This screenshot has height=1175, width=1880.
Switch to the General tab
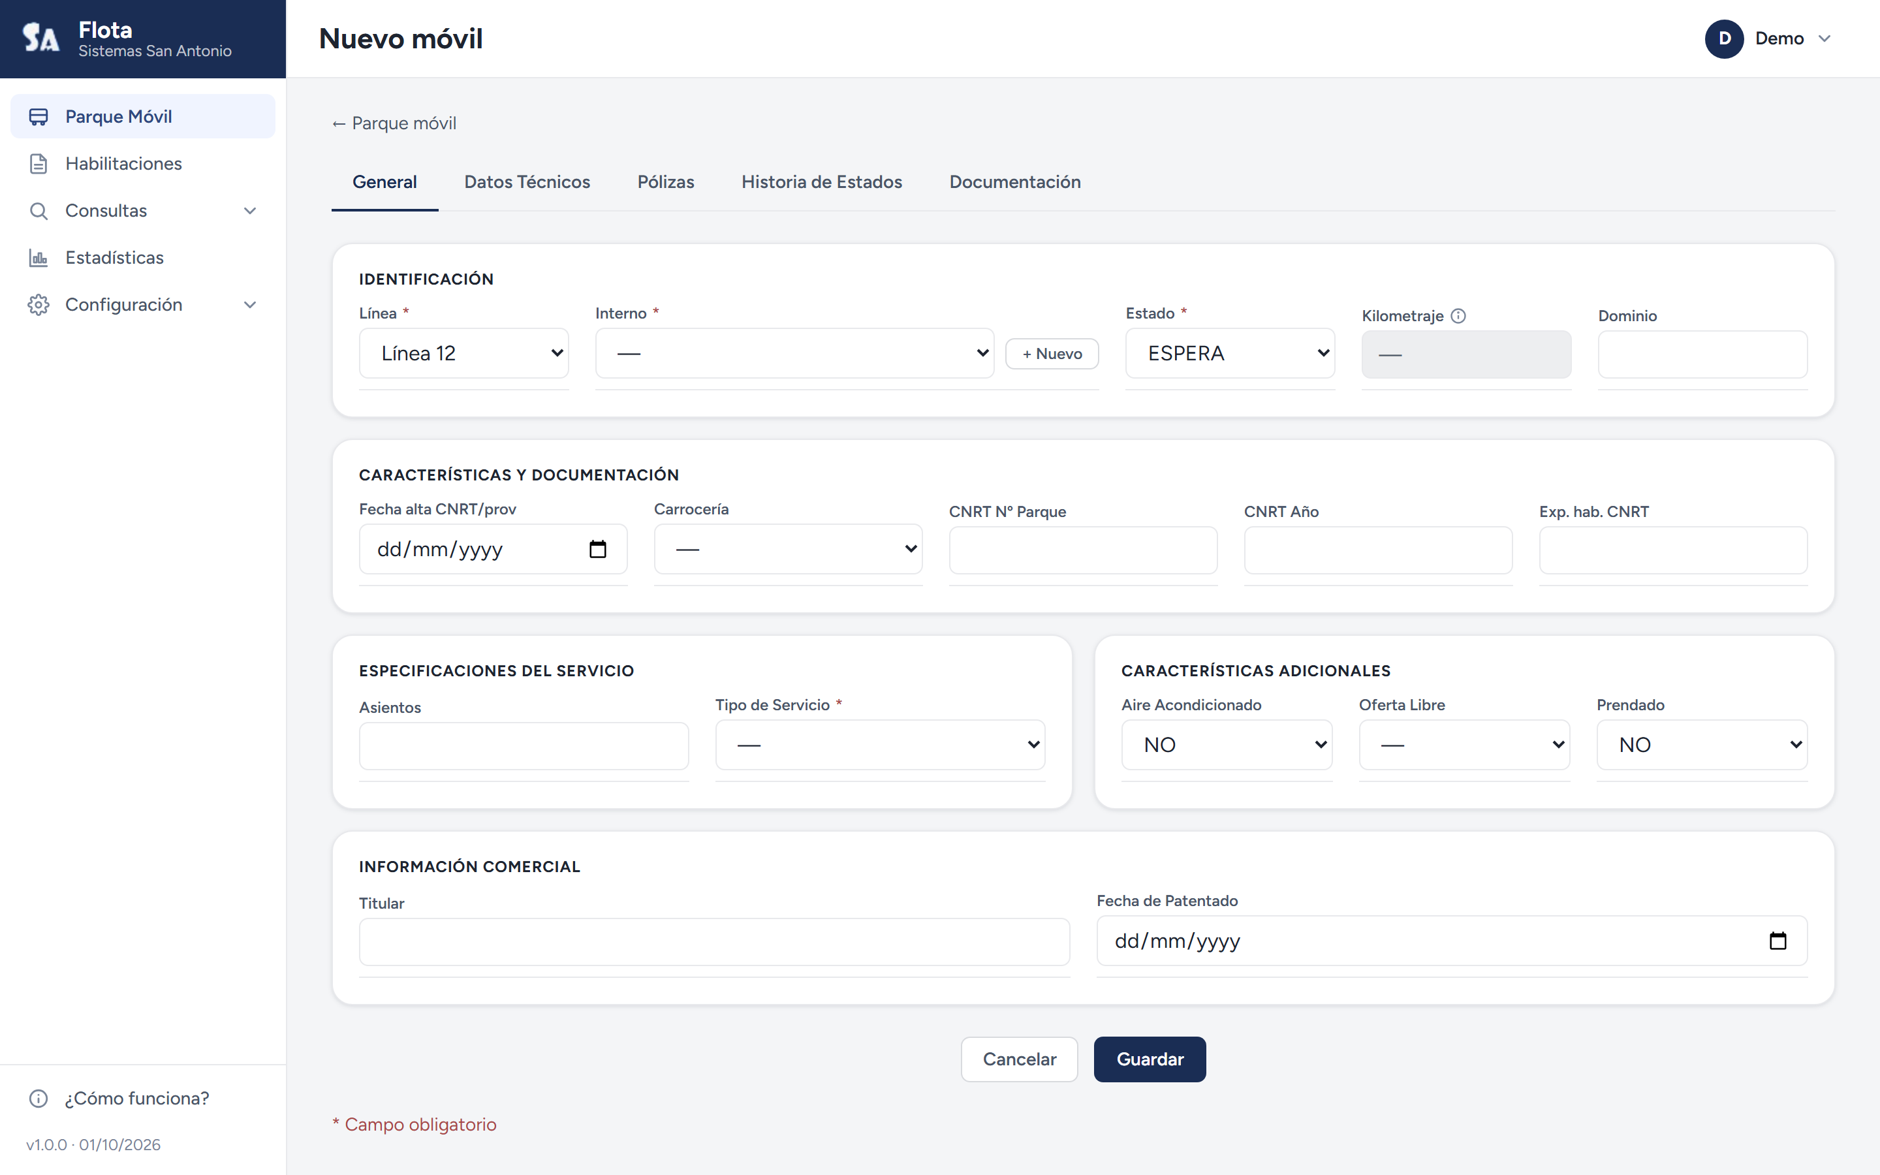[x=384, y=182]
